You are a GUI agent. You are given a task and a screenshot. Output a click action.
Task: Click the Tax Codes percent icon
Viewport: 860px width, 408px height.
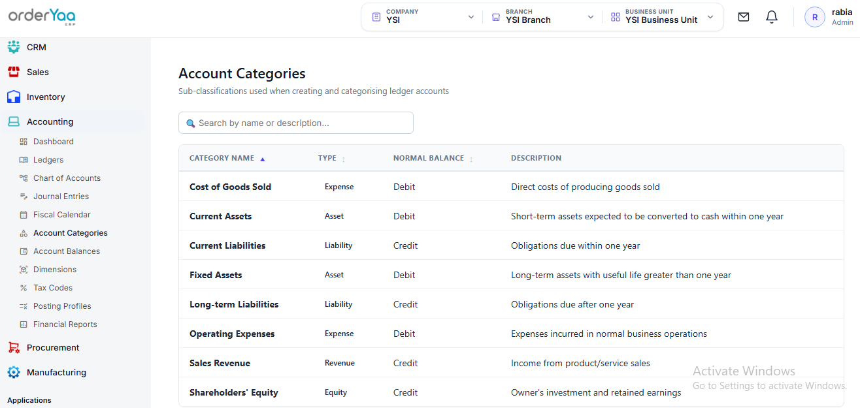pos(24,288)
